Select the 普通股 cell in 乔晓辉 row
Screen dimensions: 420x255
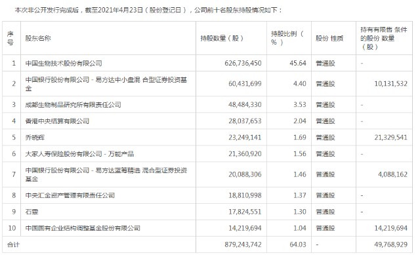pos(325,138)
